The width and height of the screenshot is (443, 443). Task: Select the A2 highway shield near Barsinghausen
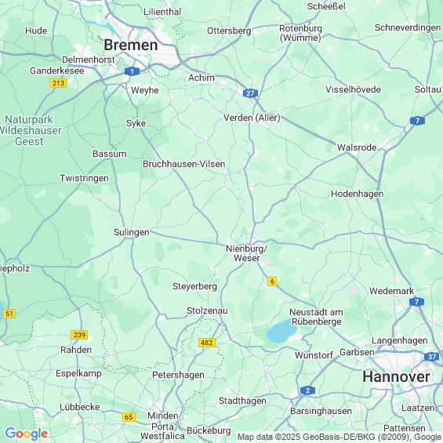tap(307, 390)
